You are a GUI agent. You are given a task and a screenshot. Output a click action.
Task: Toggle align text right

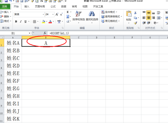pos(153,18)
